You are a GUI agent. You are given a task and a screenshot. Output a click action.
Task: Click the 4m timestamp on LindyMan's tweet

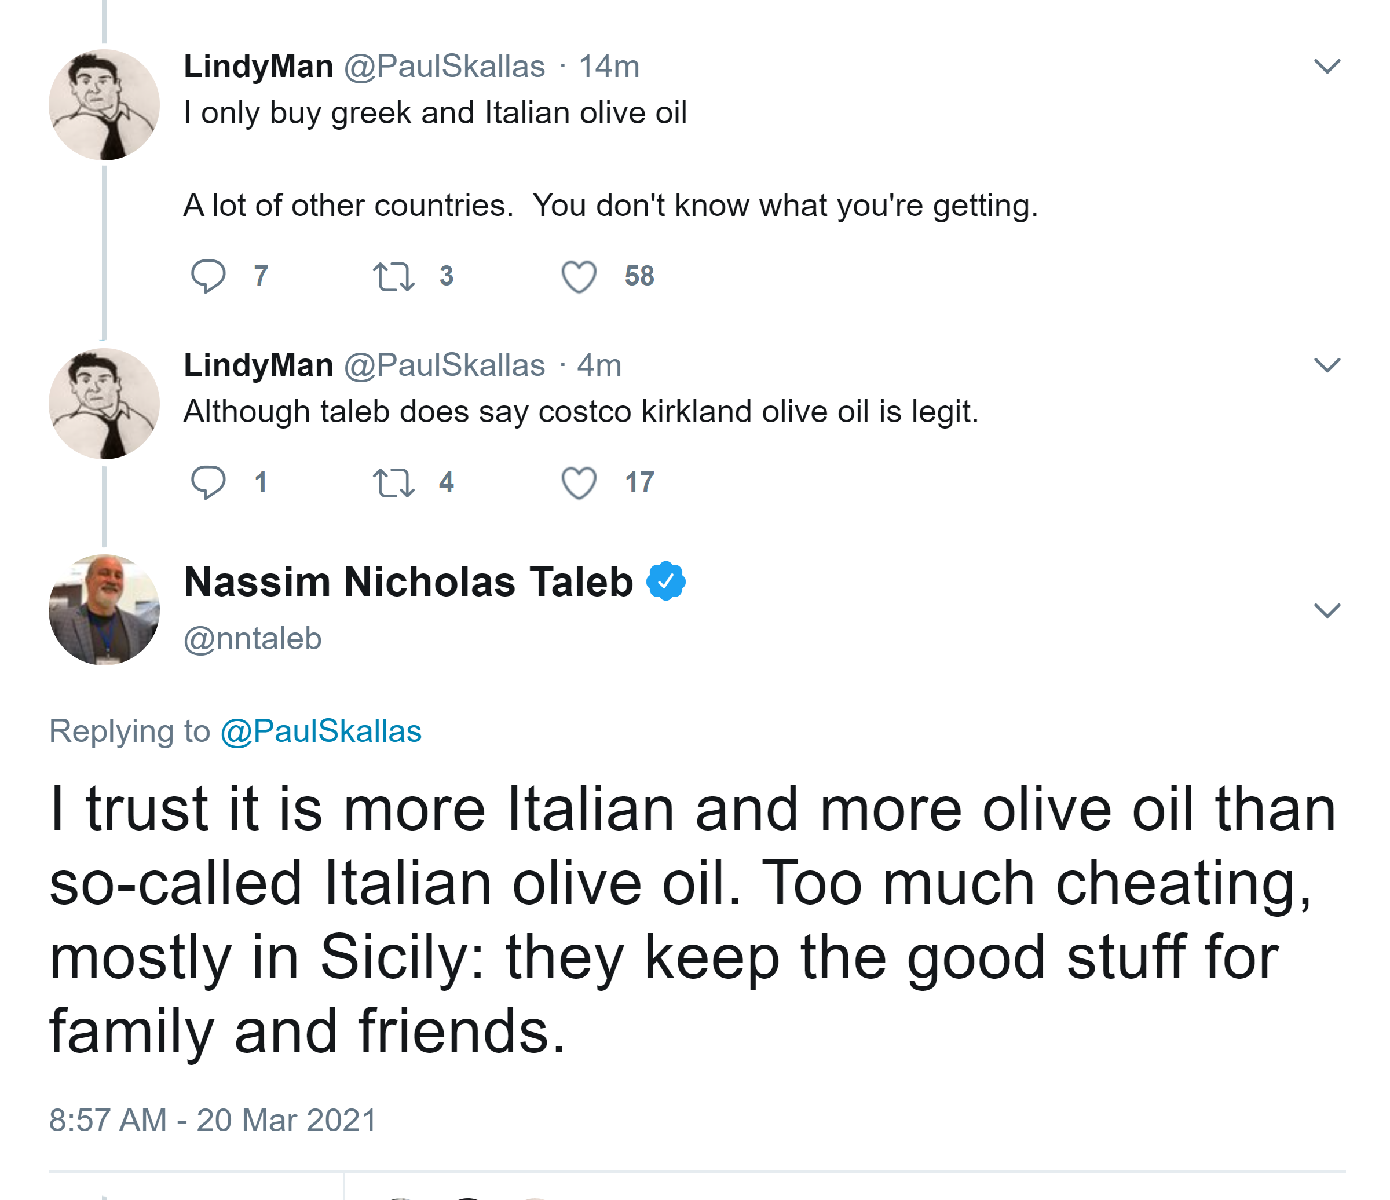point(599,365)
